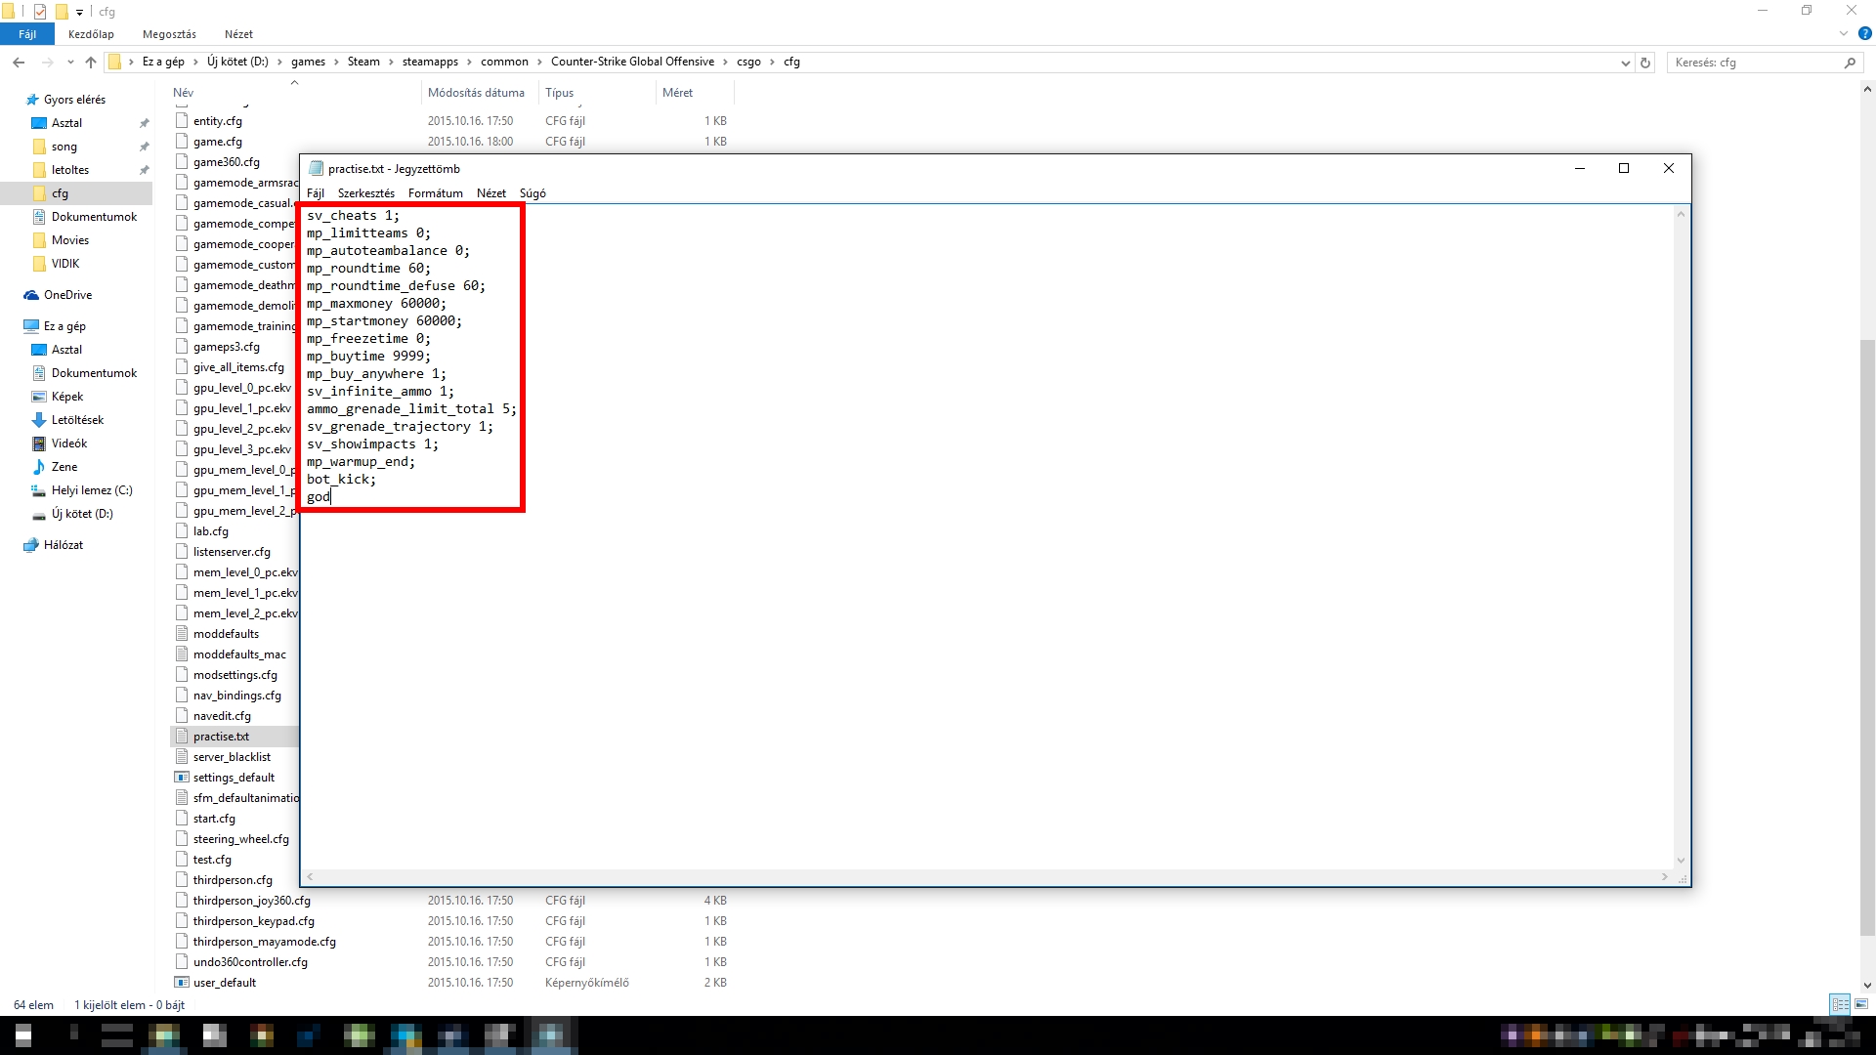Go up one folder level with up arrow
This screenshot has width=1876, height=1055.
click(x=91, y=62)
